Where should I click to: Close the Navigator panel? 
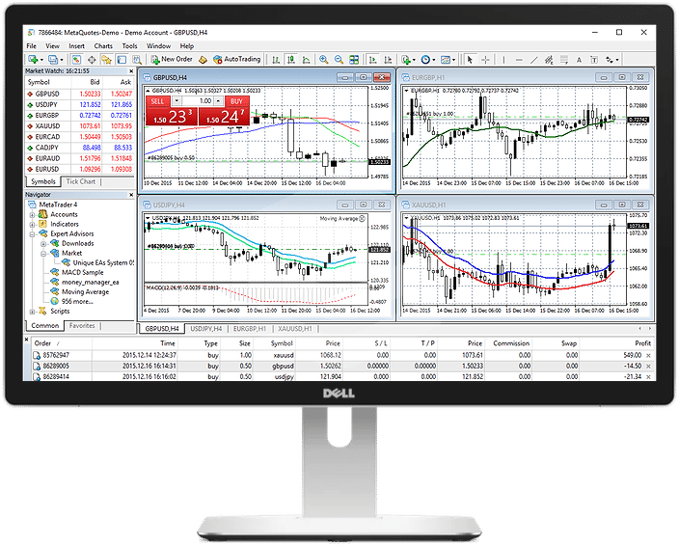click(x=131, y=195)
